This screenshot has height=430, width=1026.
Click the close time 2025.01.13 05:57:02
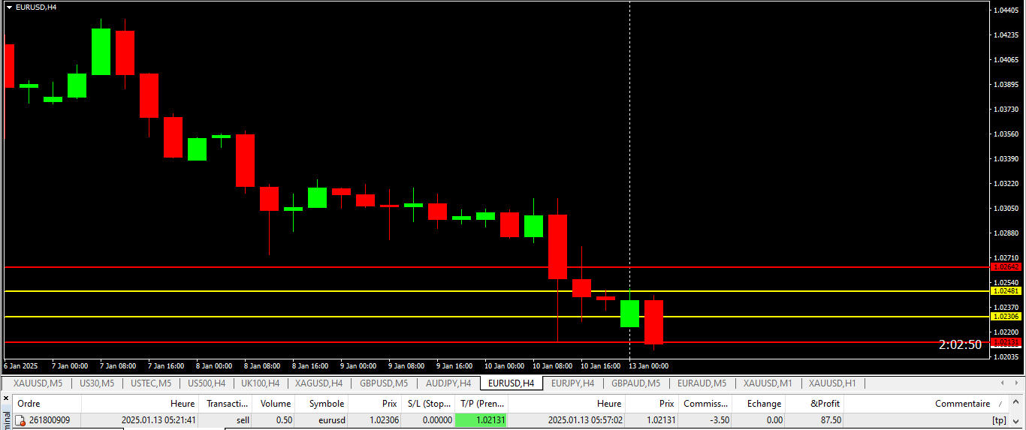coord(586,420)
